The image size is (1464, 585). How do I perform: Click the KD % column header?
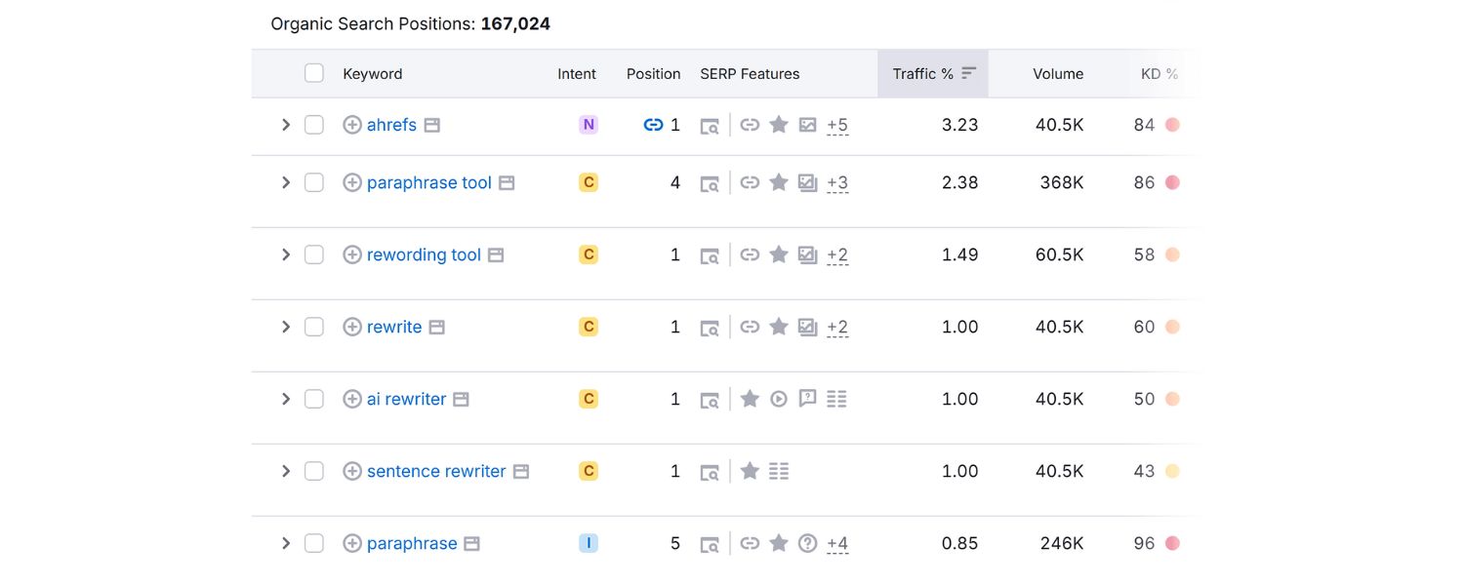(x=1159, y=72)
